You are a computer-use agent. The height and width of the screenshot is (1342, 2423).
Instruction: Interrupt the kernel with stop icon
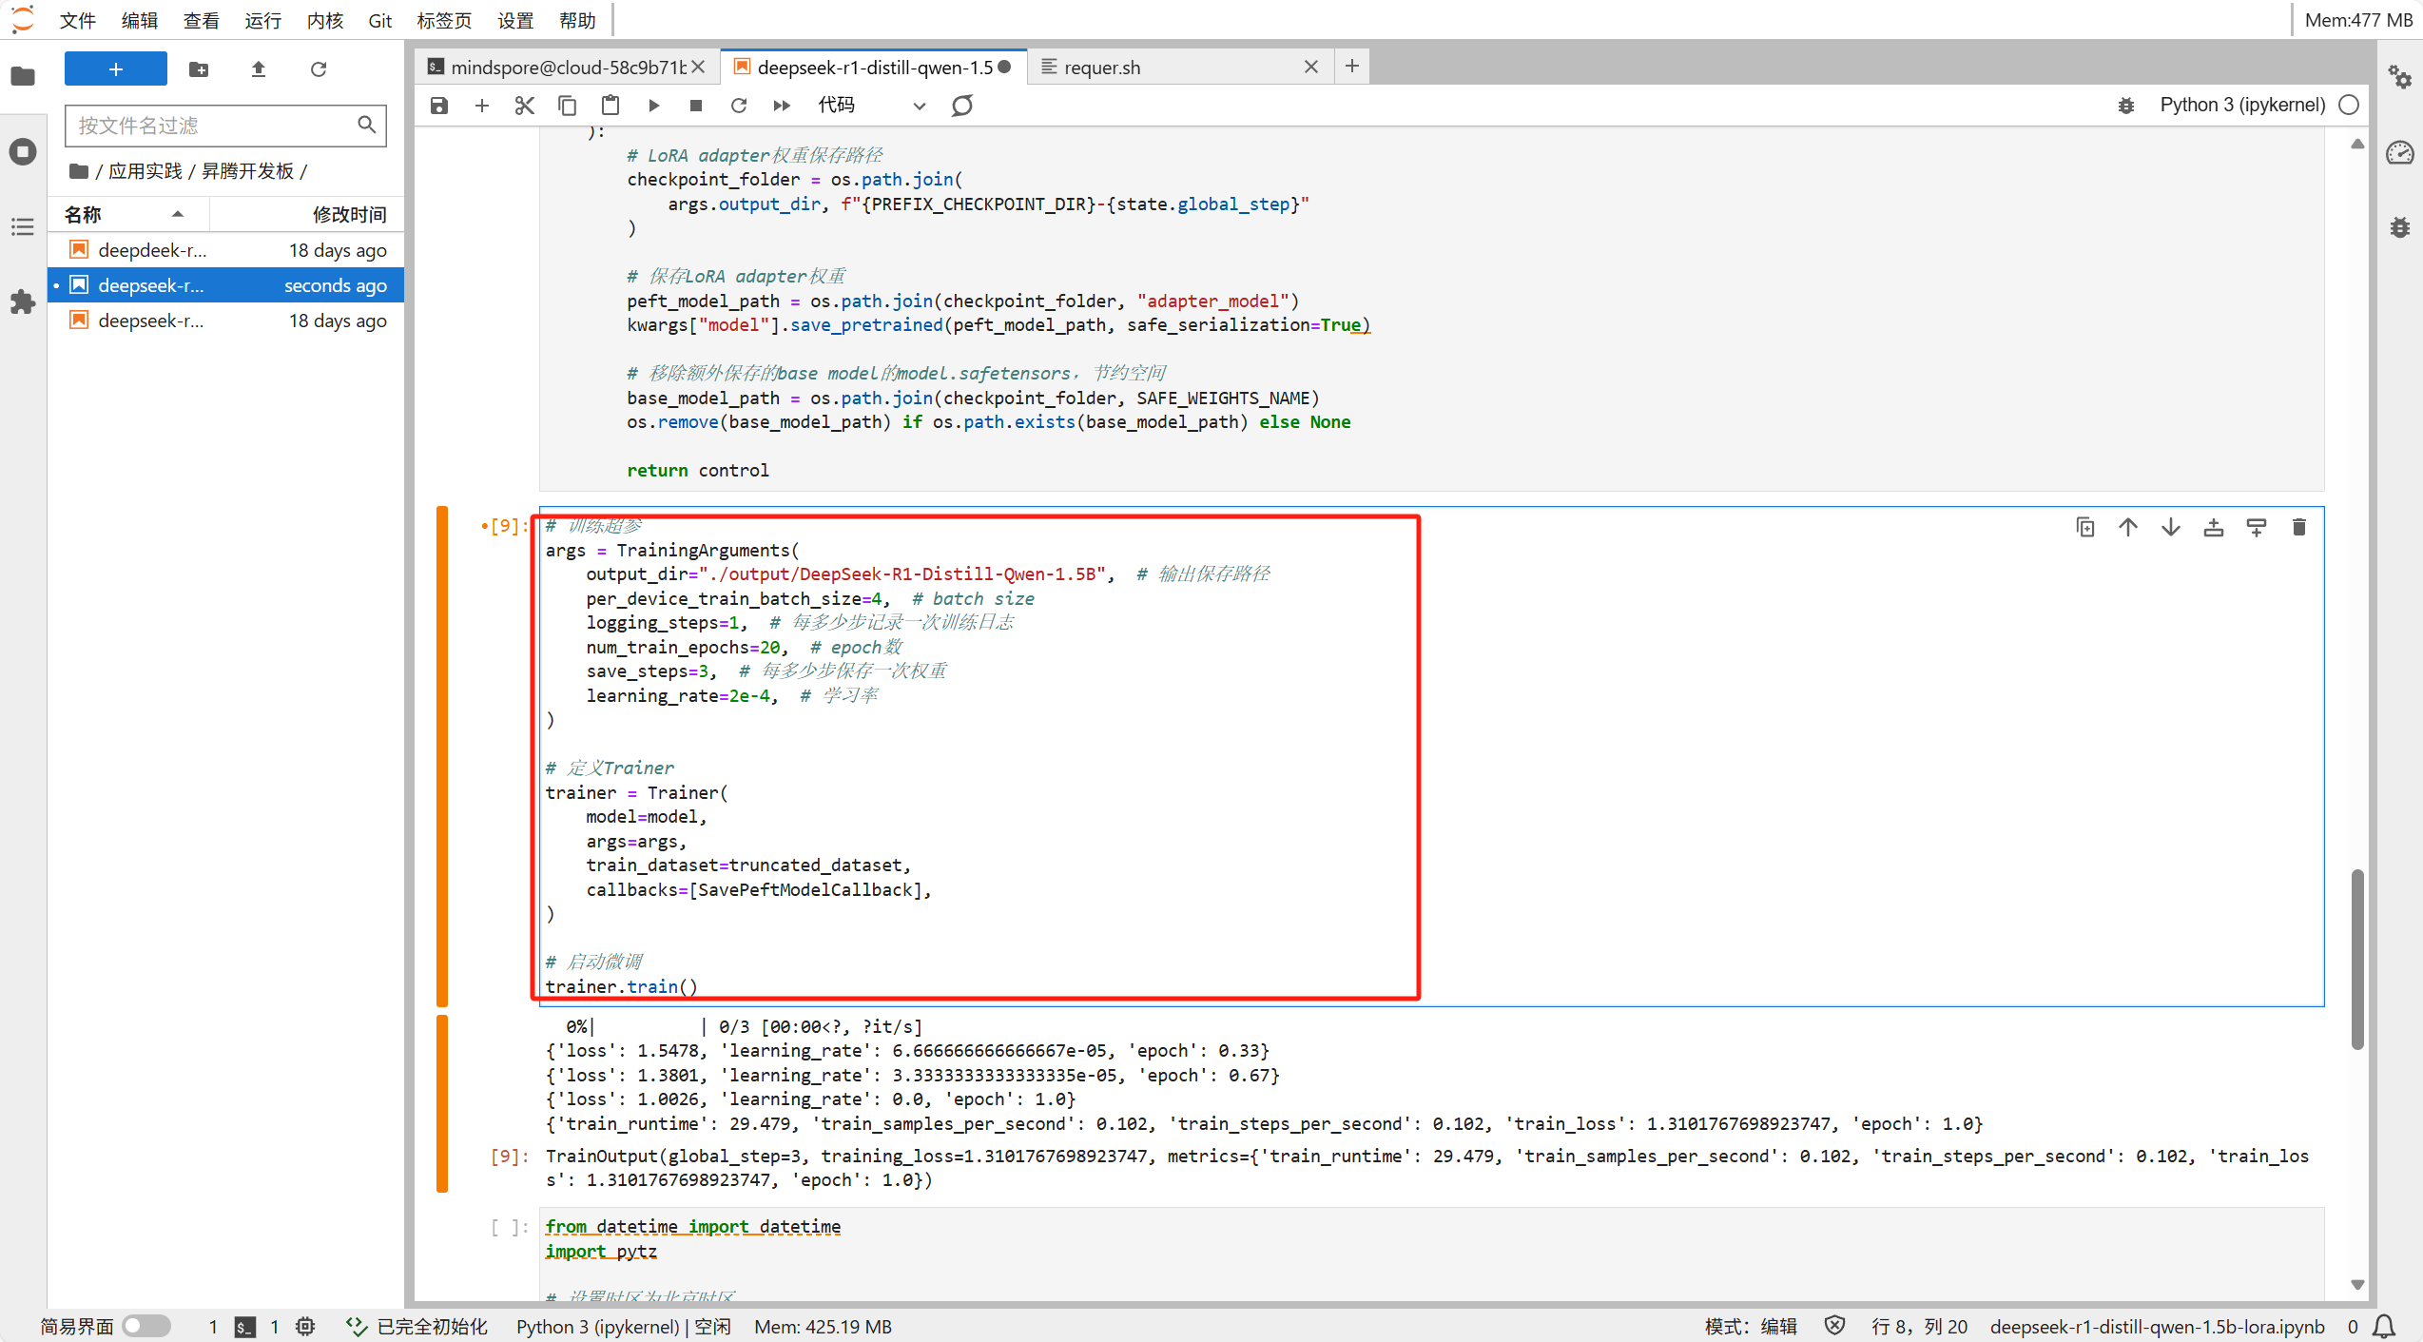696,105
